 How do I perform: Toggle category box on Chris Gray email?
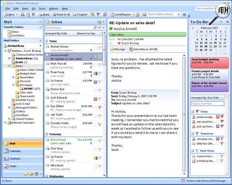(x=96, y=150)
